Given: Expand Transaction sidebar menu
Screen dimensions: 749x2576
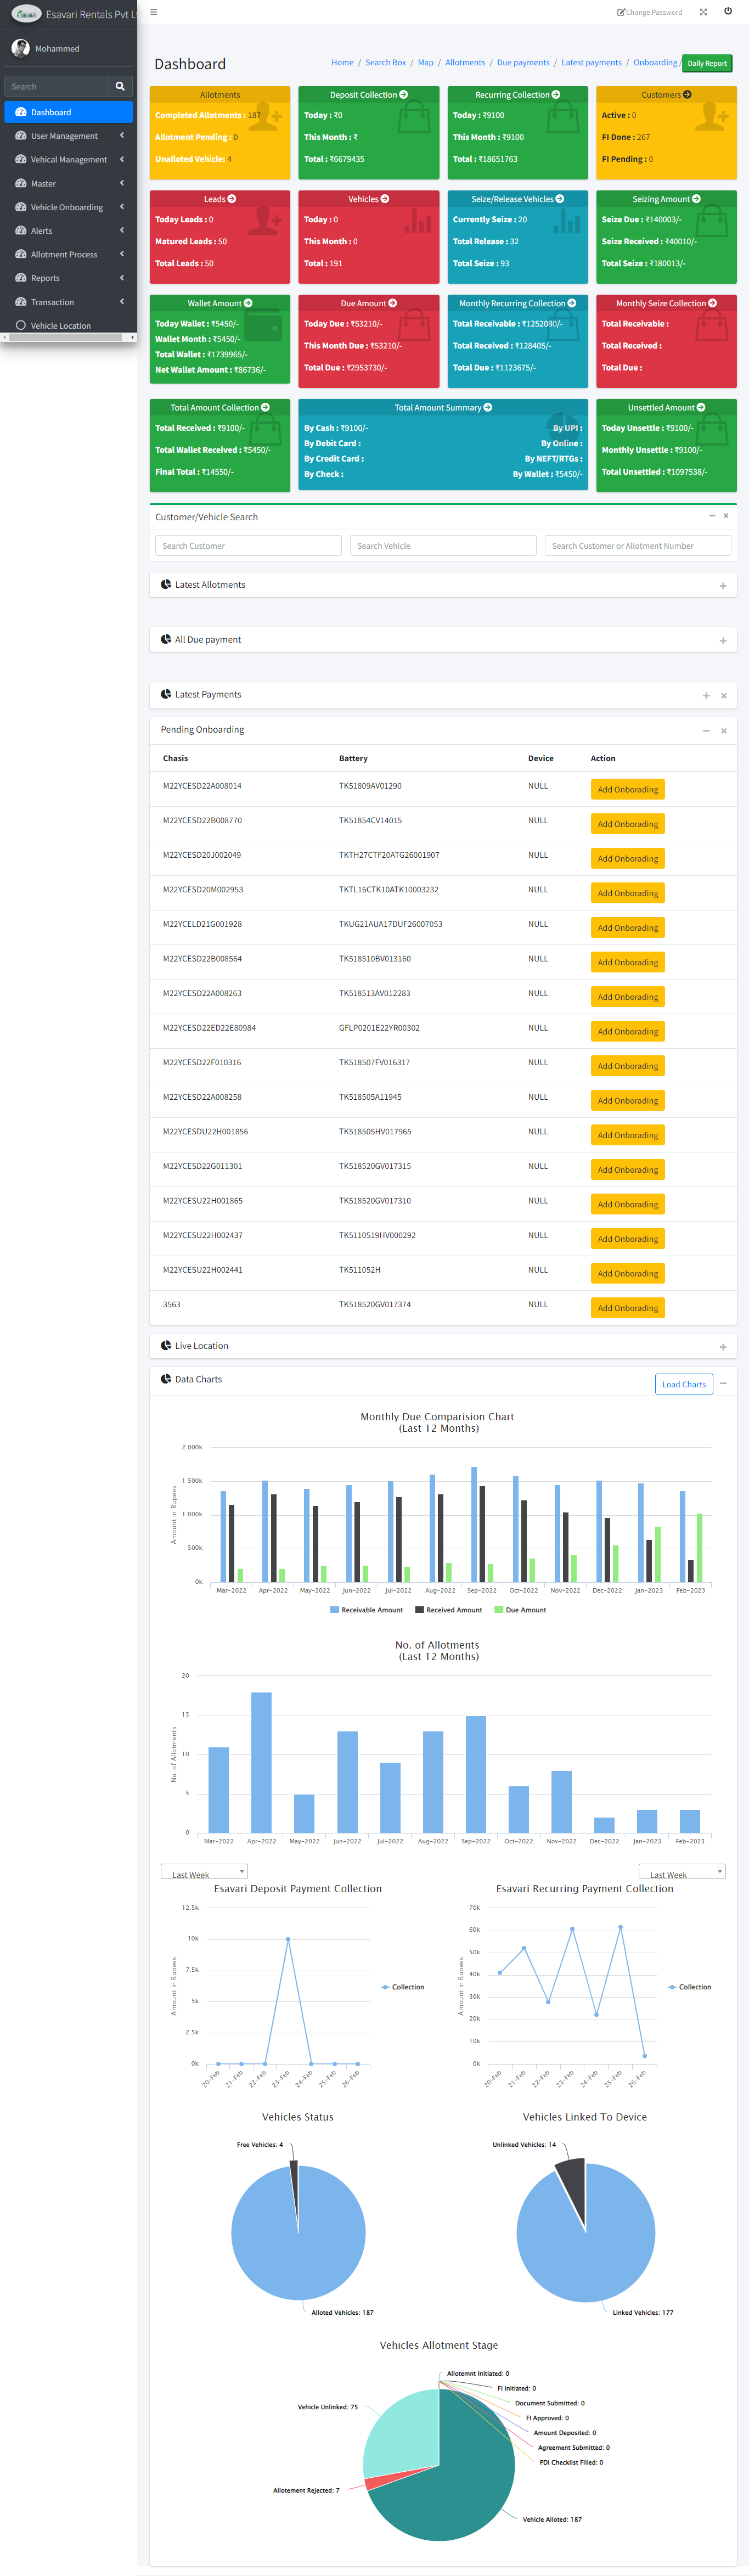Looking at the screenshot, I should pyautogui.click(x=68, y=302).
